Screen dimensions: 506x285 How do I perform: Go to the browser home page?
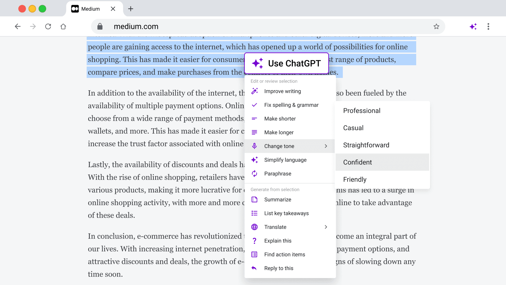63,27
